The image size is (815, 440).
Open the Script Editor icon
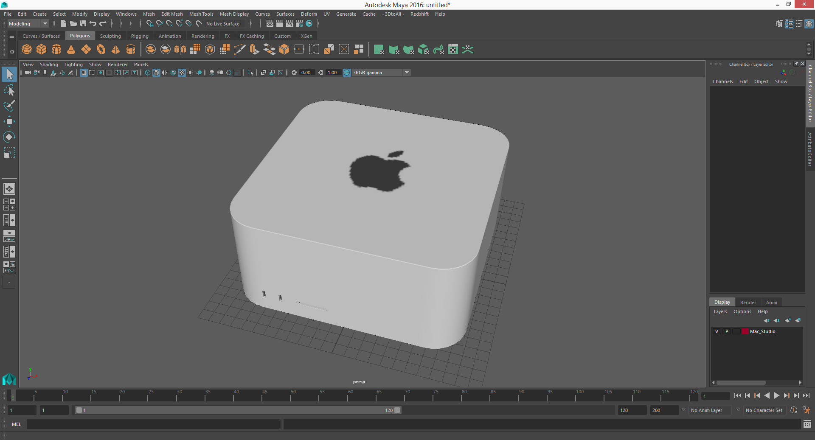pos(807,424)
